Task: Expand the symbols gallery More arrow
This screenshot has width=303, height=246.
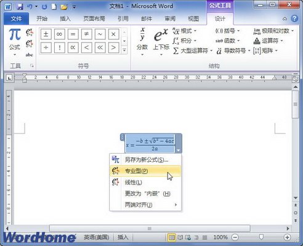Action: click(x=124, y=50)
